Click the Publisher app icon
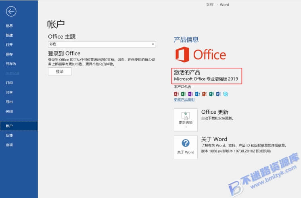301x198 pixels. [211, 94]
